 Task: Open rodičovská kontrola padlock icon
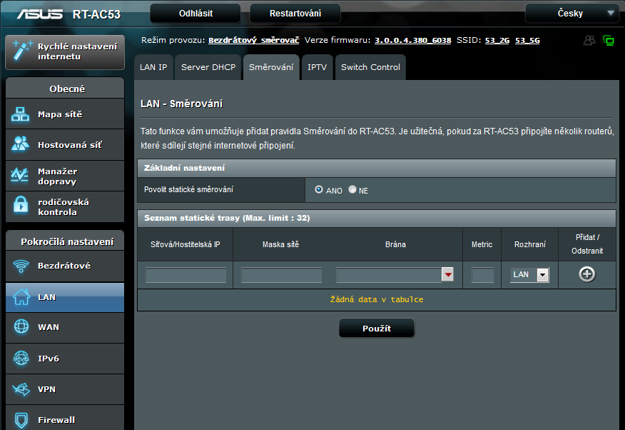20,206
